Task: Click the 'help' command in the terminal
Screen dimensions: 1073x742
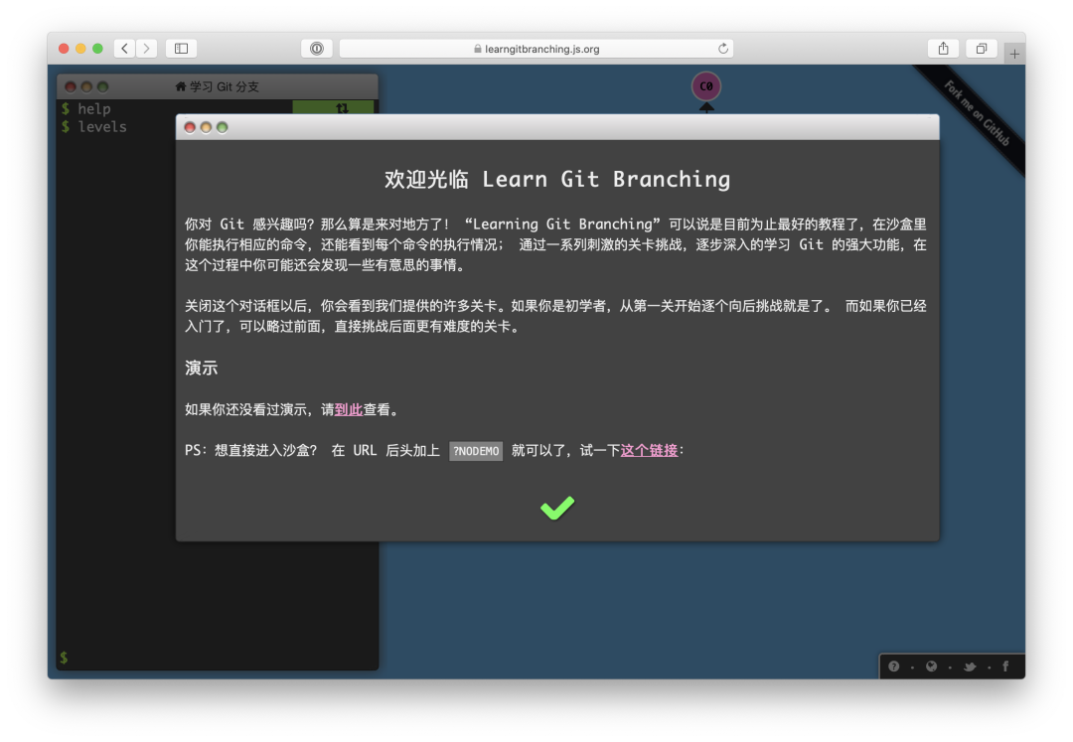Action: (x=93, y=108)
